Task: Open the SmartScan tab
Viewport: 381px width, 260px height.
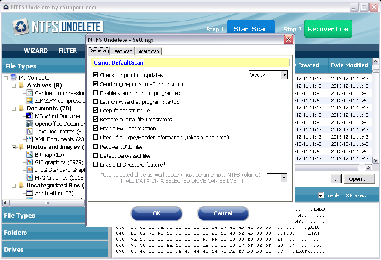Action: click(x=148, y=51)
